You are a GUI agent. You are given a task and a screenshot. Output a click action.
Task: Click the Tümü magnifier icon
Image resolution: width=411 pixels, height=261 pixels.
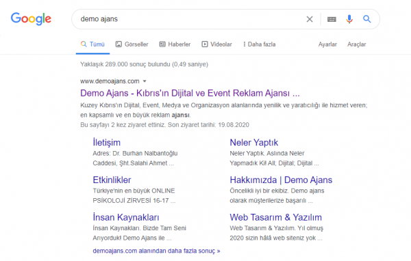click(84, 44)
